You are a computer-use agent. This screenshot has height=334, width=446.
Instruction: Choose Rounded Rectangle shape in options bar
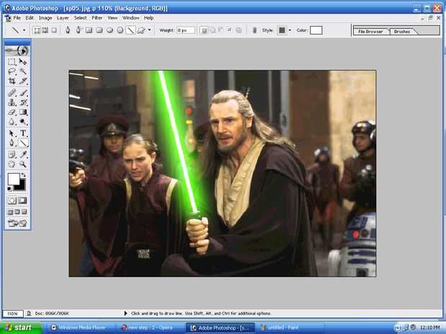coord(99,30)
